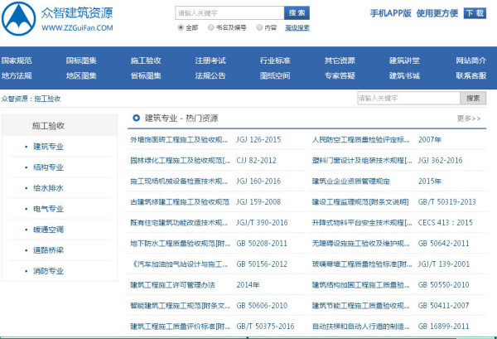Open the 法规公告 navigation item
The width and height of the screenshot is (497, 339).
pyautogui.click(x=210, y=75)
